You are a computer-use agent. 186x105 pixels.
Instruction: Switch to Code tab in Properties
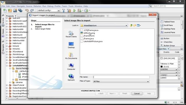click(177, 52)
